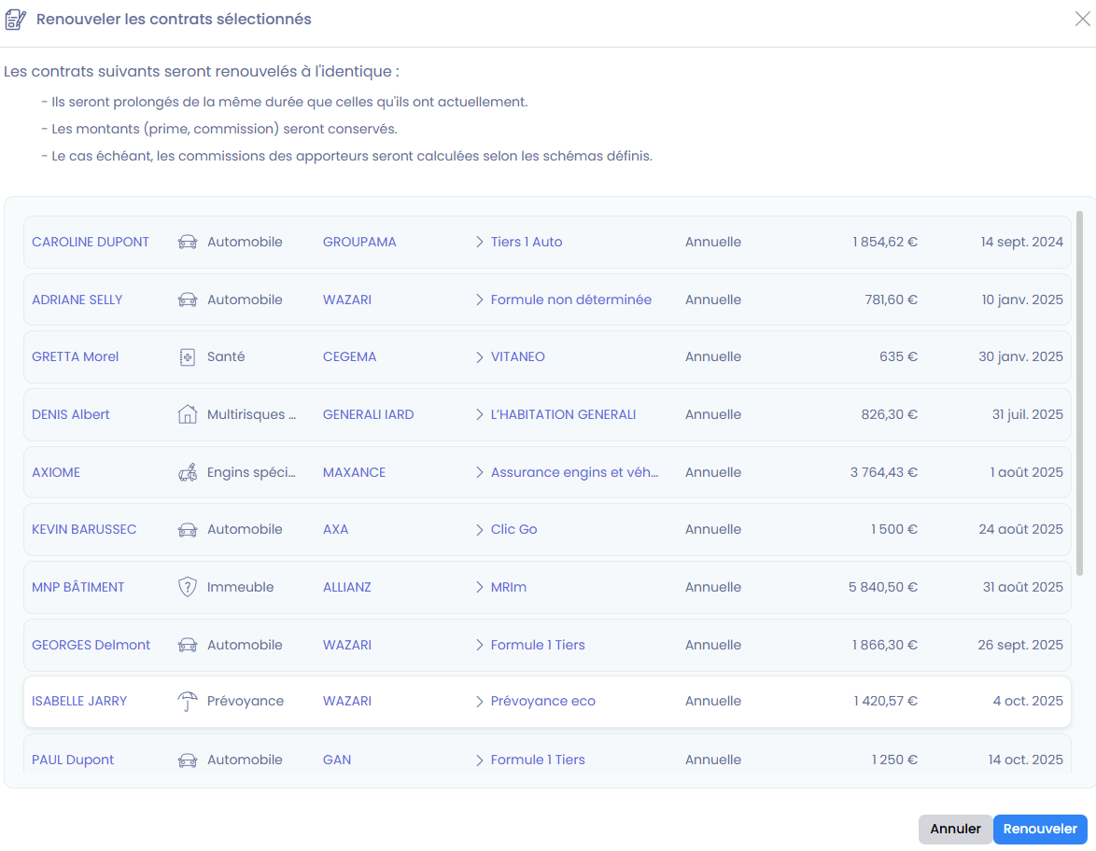Open the Prévoyance eco product link

click(x=543, y=702)
